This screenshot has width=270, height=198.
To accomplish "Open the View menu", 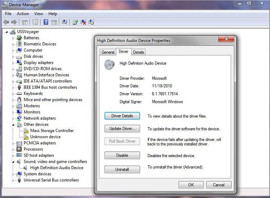I will click(x=39, y=14).
